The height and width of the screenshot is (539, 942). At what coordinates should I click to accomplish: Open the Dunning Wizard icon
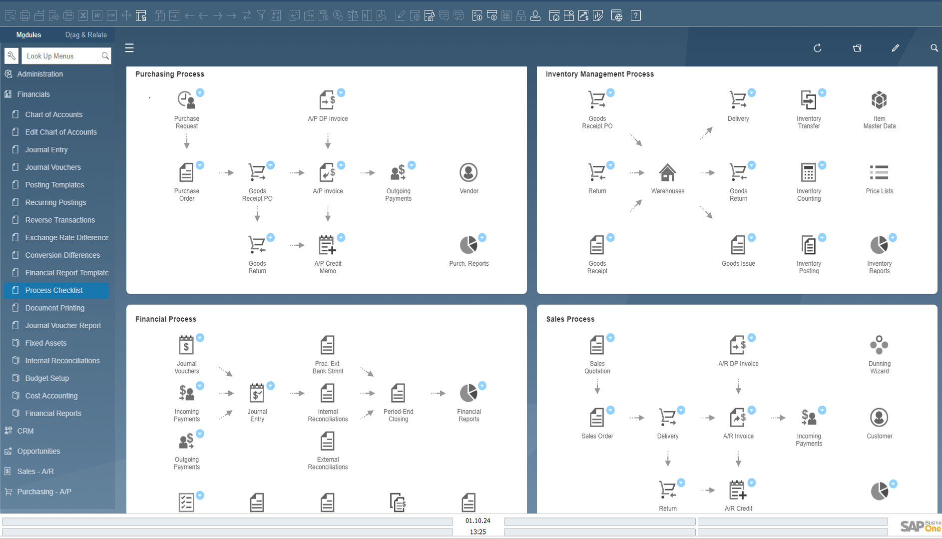[879, 345]
